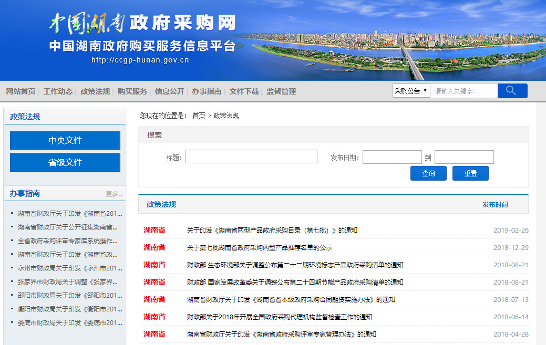Go to 工作动态 navigation item

(58, 91)
